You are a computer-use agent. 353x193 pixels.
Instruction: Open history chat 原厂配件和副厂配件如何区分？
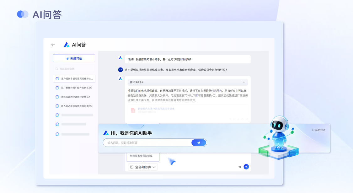coord(74,88)
